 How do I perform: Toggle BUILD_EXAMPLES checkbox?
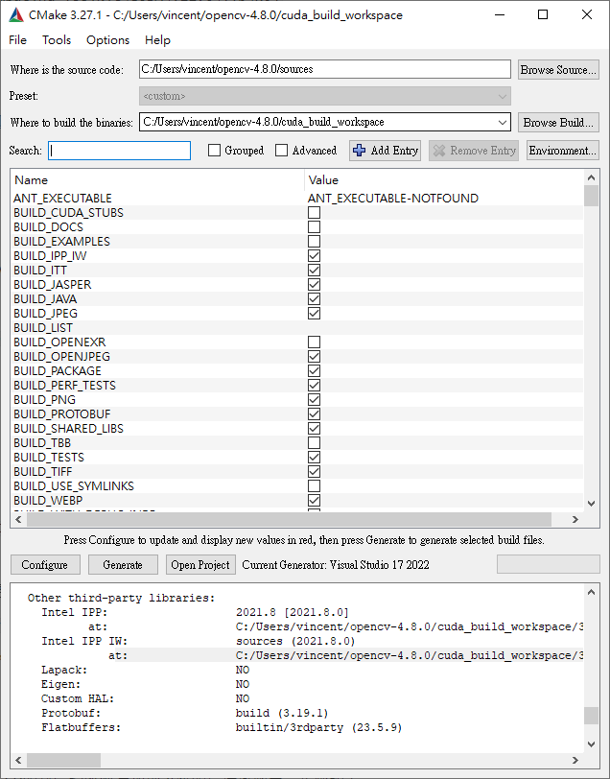click(x=314, y=242)
